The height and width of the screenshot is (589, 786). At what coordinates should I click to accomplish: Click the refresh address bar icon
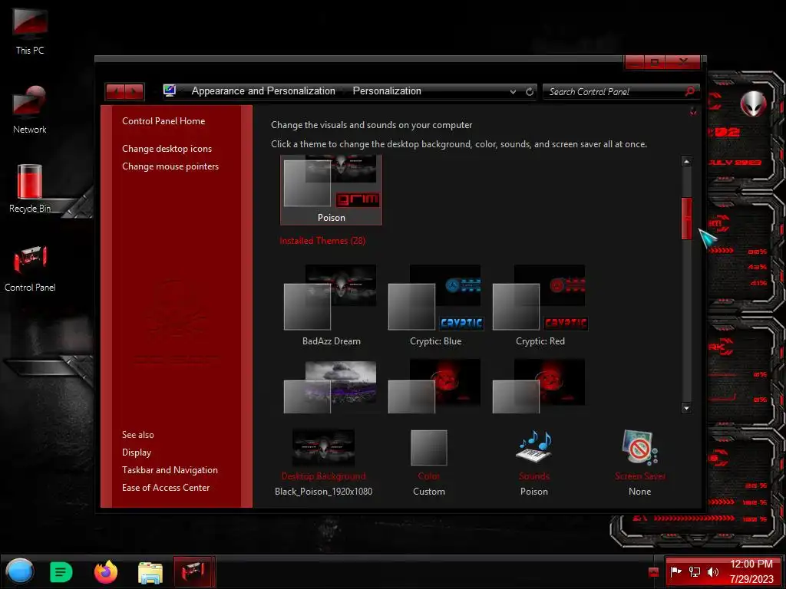tap(530, 92)
